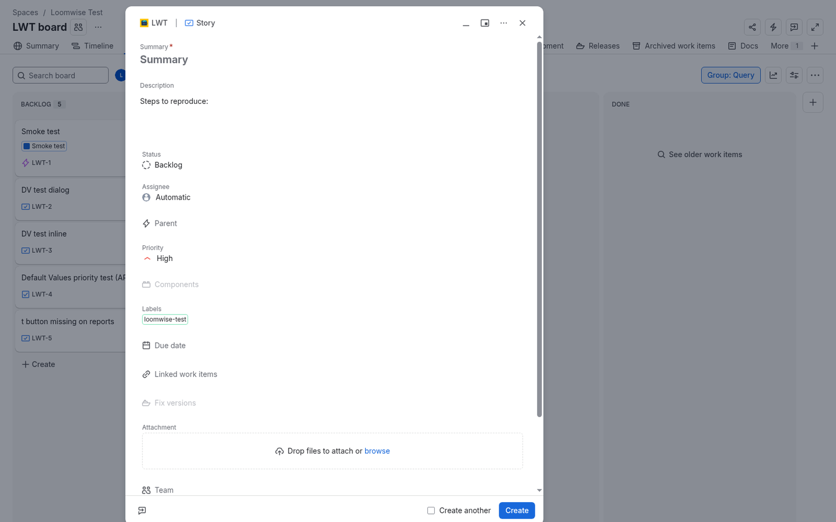Click See older work items

(700, 155)
